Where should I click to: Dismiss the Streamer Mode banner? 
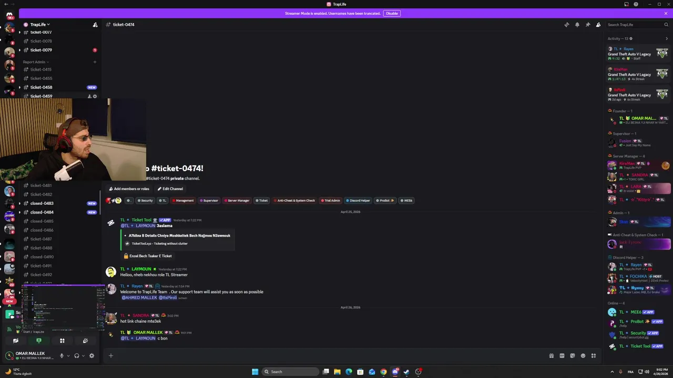click(x=666, y=13)
